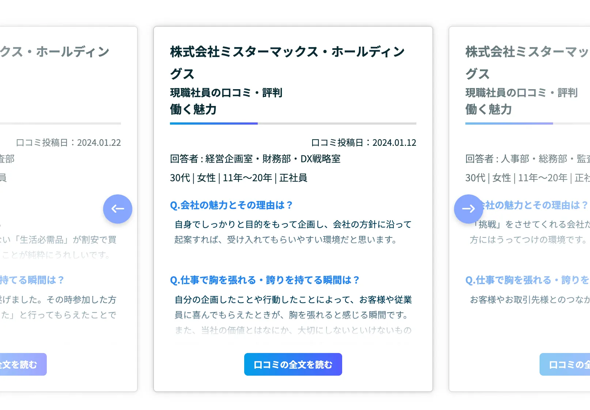The image size is (590, 410).
Task: Click the review date 口コミ投稿日：2024.01.12
Action: point(364,143)
